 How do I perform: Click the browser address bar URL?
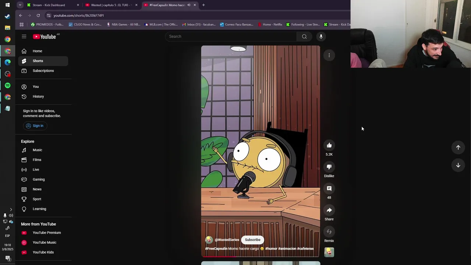79,15
